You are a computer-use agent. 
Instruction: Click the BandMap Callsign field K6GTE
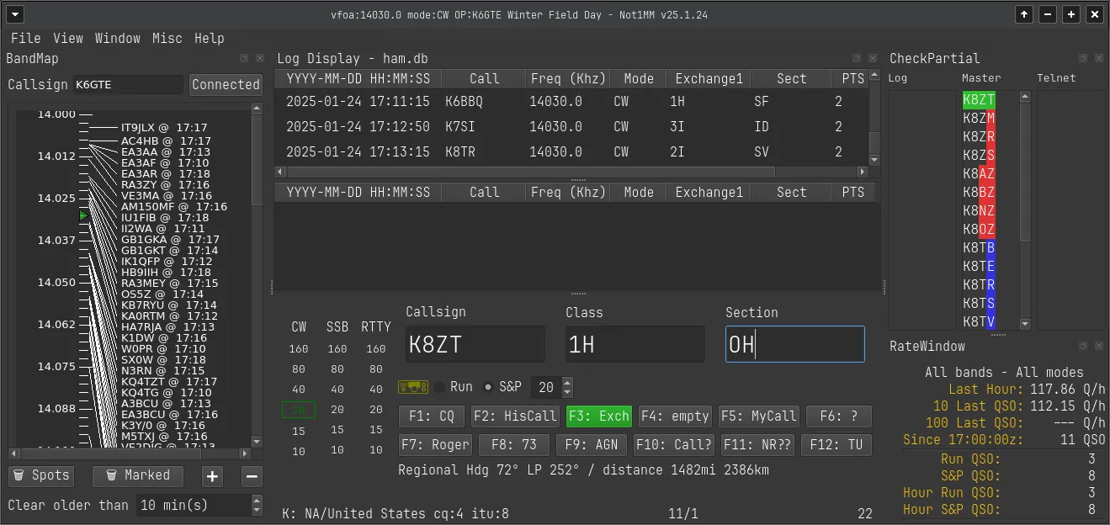tap(127, 84)
